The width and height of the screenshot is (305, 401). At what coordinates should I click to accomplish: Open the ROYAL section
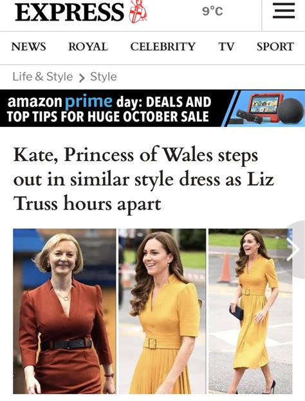pyautogui.click(x=88, y=47)
